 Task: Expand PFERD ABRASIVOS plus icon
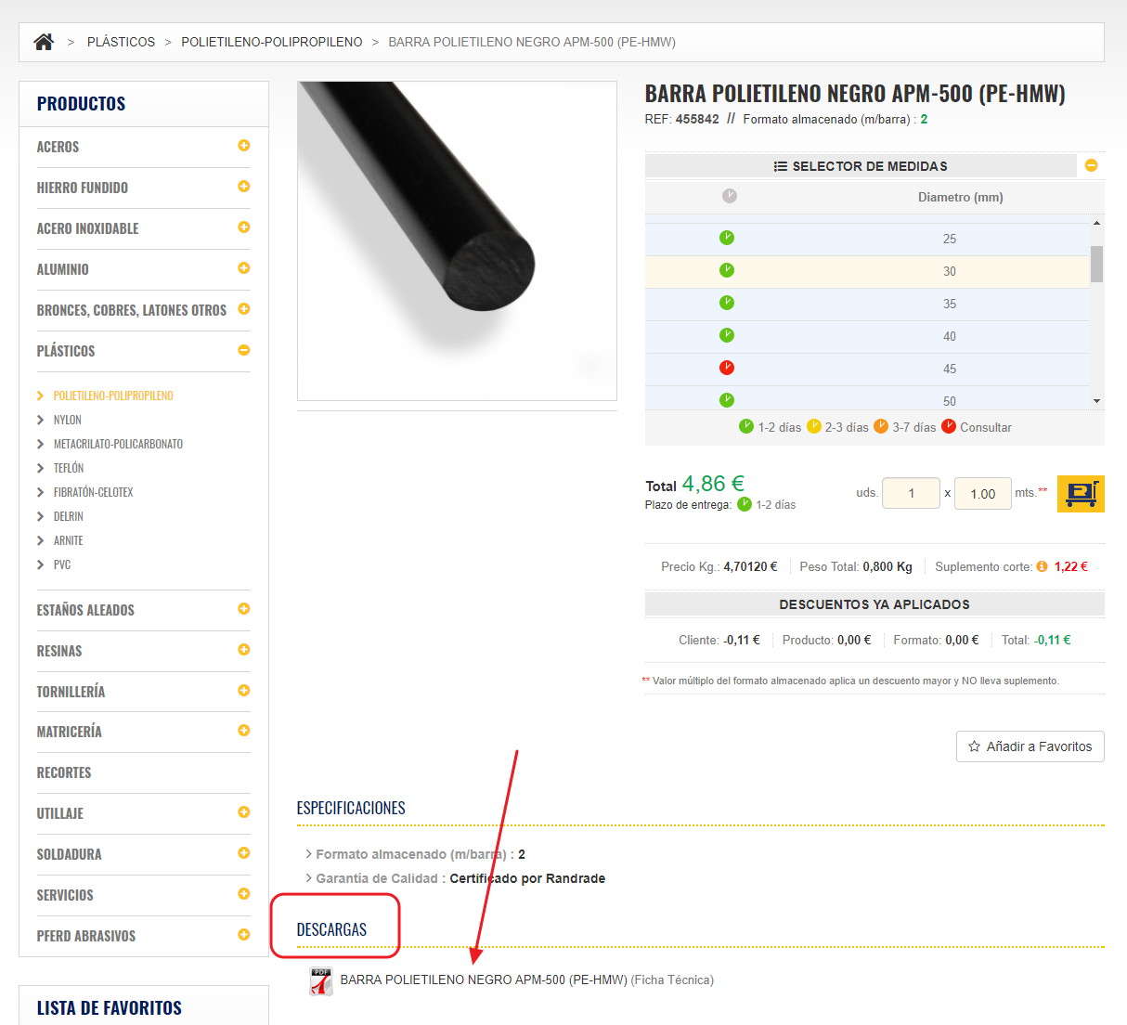pos(244,935)
